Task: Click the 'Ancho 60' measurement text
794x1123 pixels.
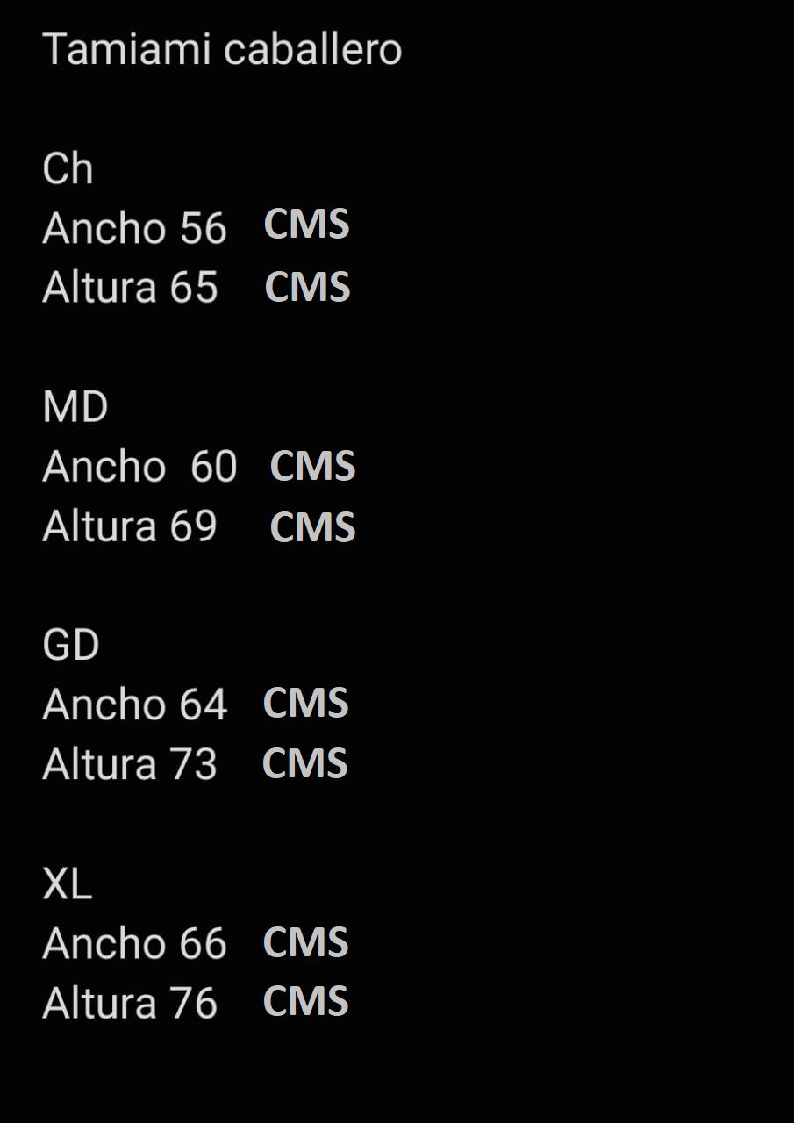Action: (139, 467)
